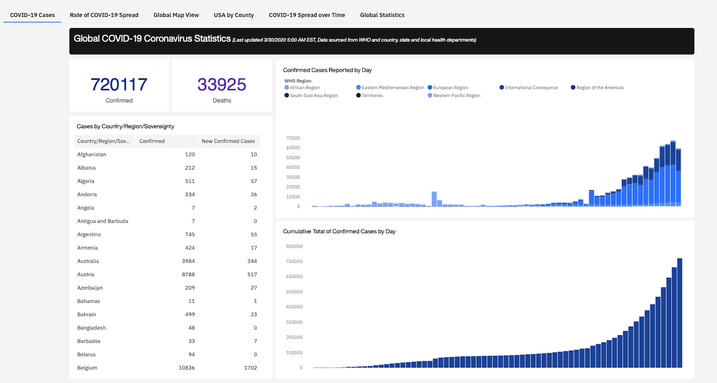The image size is (717, 383).
Task: Select the Global Statistics tab
Action: [x=382, y=15]
